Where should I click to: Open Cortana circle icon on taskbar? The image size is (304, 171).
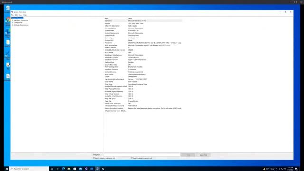[x=52, y=169]
